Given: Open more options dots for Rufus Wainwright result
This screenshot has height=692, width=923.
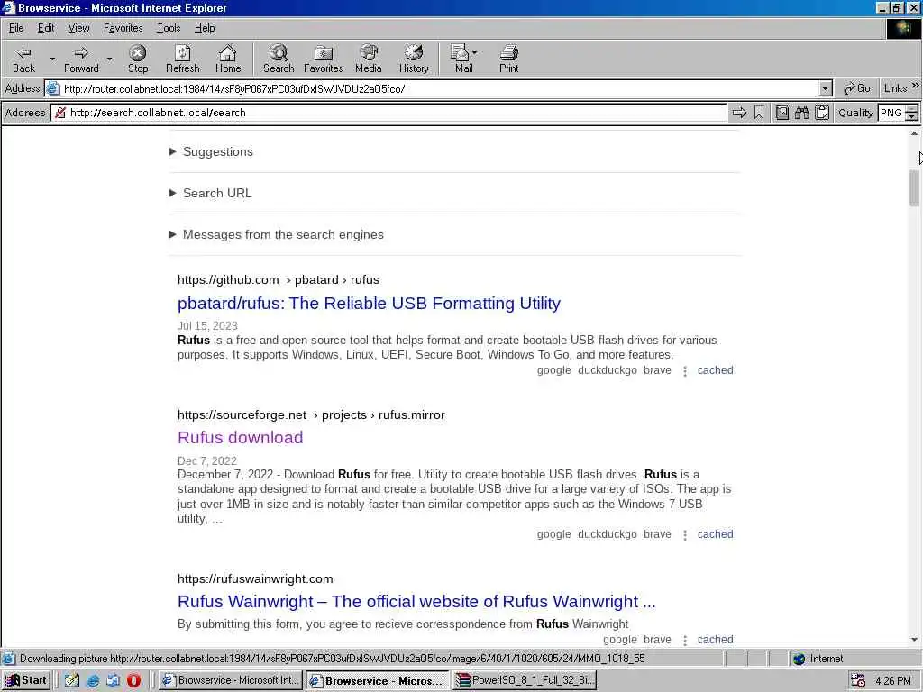Looking at the screenshot, I should (685, 641).
